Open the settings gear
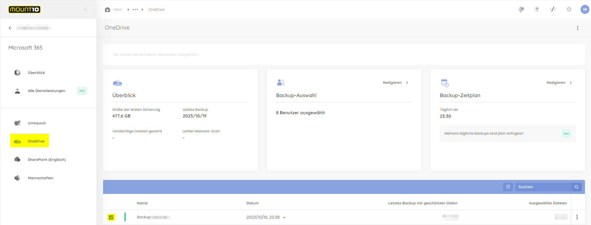The image size is (591, 225). tap(569, 10)
